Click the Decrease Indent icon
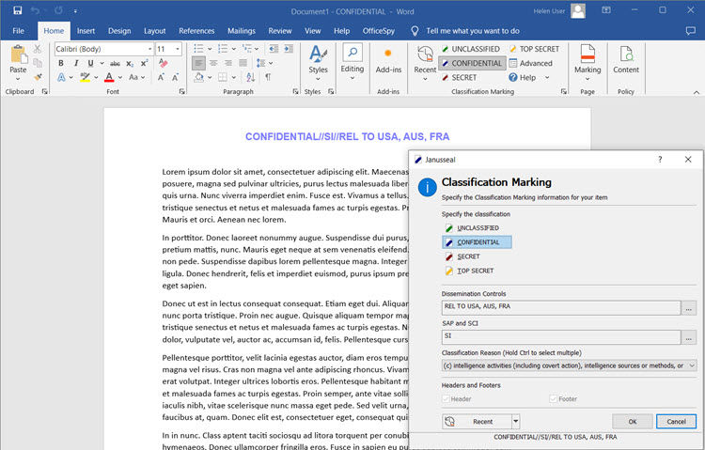 [274, 49]
